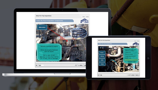Click the replay icon on the tablet player
The image size is (158, 90).
pos(129,75)
